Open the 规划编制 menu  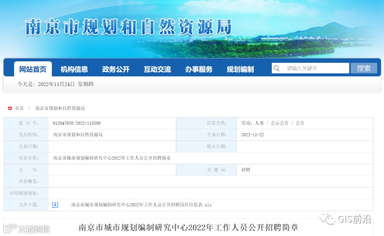point(240,70)
